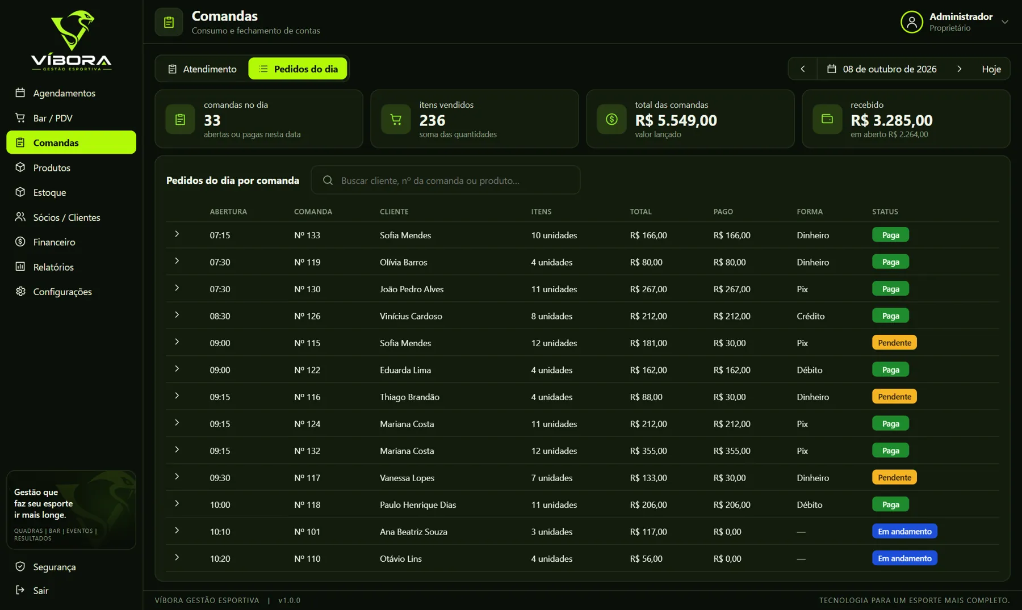Image resolution: width=1022 pixels, height=610 pixels.
Task: Click the Pendente badge for Thiago Brandão
Action: tap(894, 396)
